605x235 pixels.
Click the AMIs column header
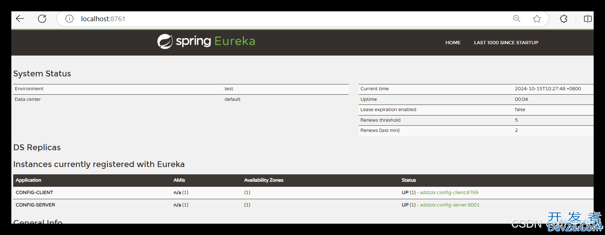tap(179, 180)
